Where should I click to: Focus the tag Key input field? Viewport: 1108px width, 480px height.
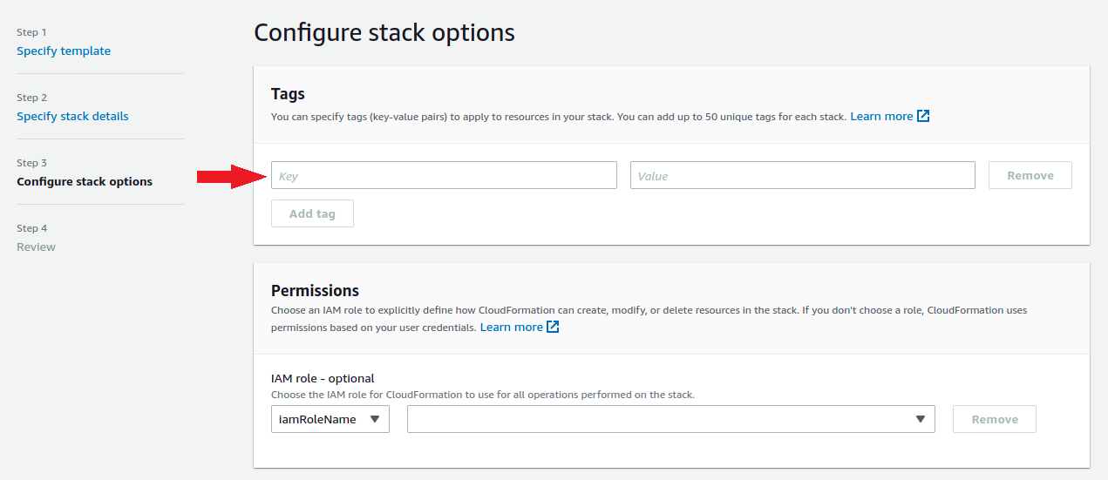click(444, 175)
